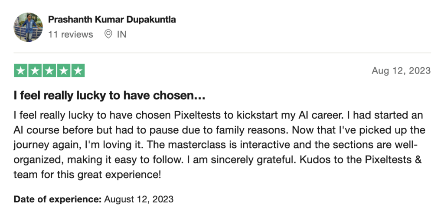Select the location pin icon

click(108, 34)
